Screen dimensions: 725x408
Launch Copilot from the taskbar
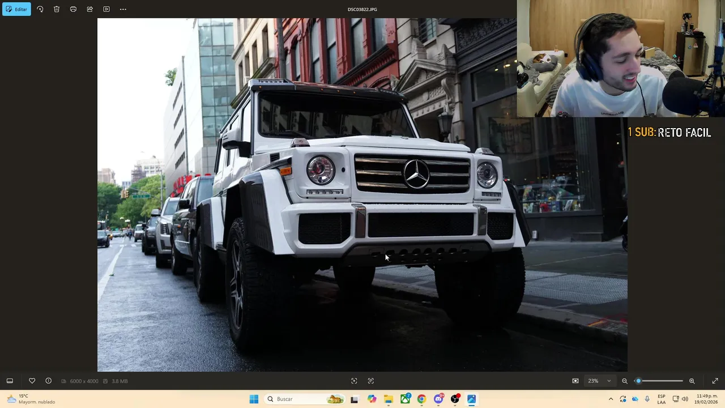click(372, 399)
